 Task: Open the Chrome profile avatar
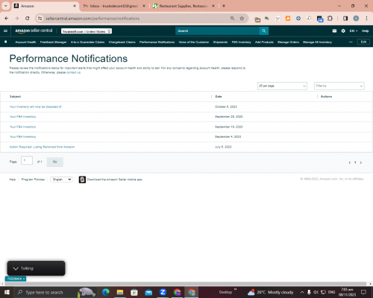point(356,19)
